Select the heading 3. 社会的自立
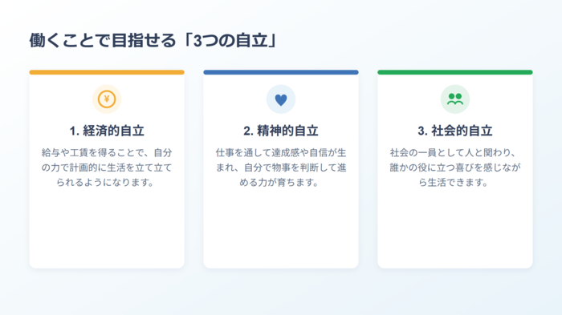This screenshot has height=315, width=562. click(x=455, y=131)
